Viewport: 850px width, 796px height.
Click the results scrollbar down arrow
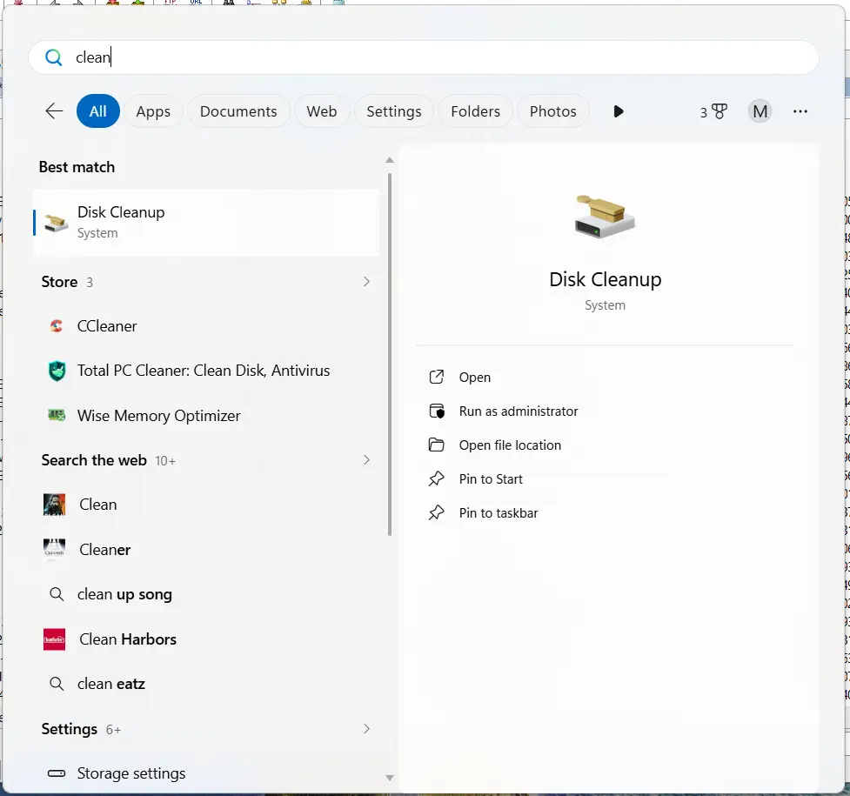pos(389,778)
